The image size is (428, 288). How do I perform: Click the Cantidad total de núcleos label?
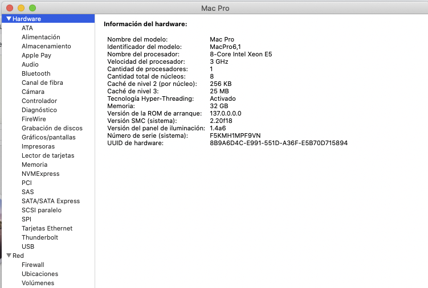[146, 76]
